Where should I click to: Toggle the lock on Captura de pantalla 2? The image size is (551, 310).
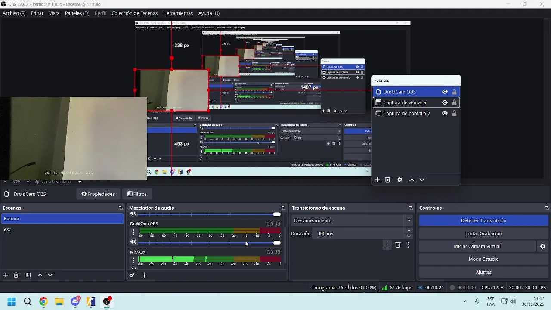pyautogui.click(x=454, y=113)
